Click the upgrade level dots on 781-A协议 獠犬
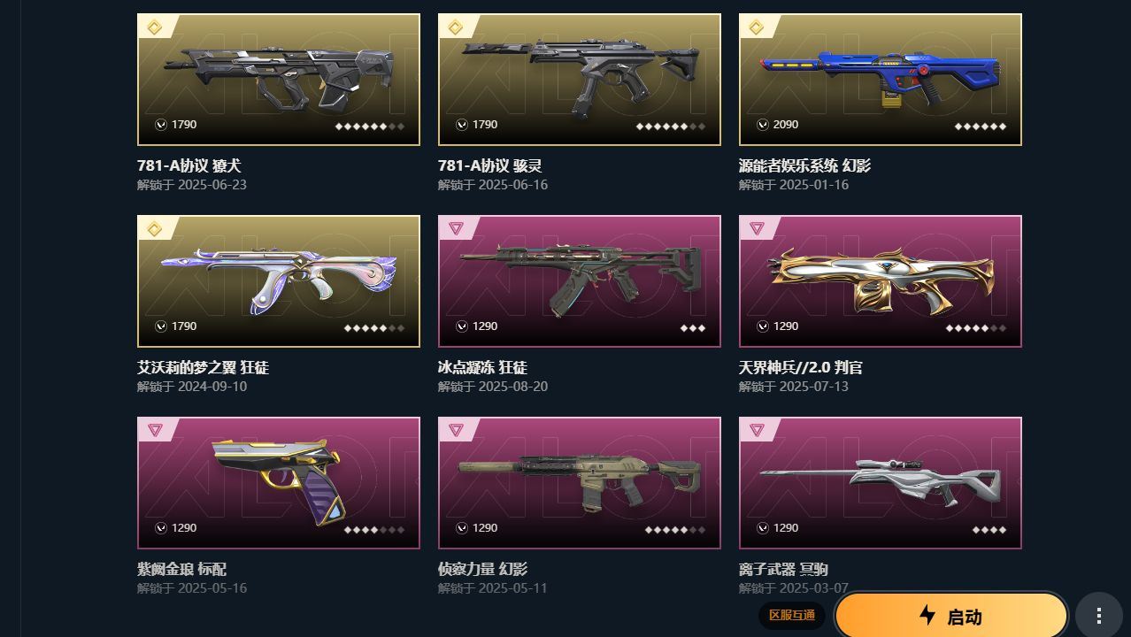This screenshot has height=637, width=1131. [370, 126]
